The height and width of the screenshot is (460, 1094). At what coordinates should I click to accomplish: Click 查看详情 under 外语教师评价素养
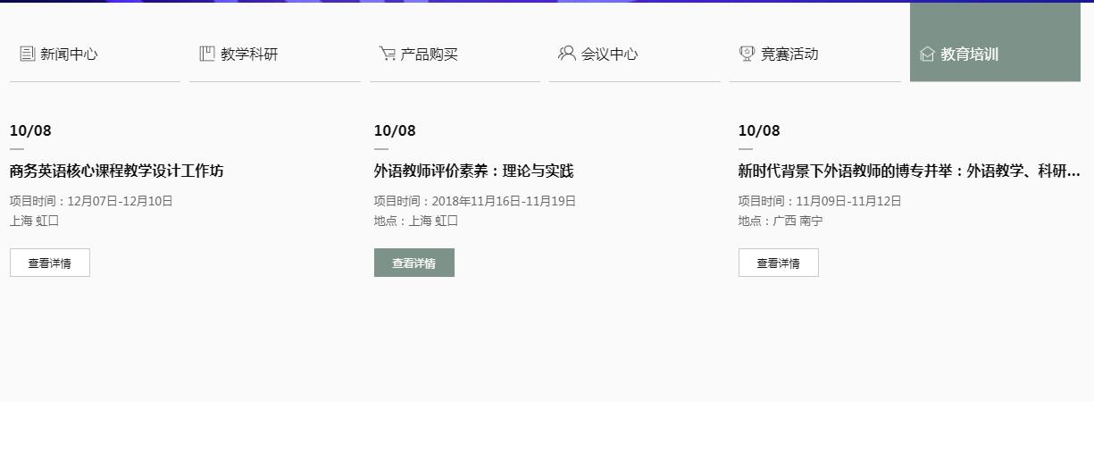tap(414, 263)
